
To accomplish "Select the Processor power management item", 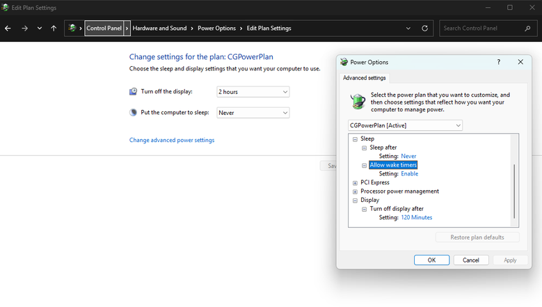I will coord(399,191).
